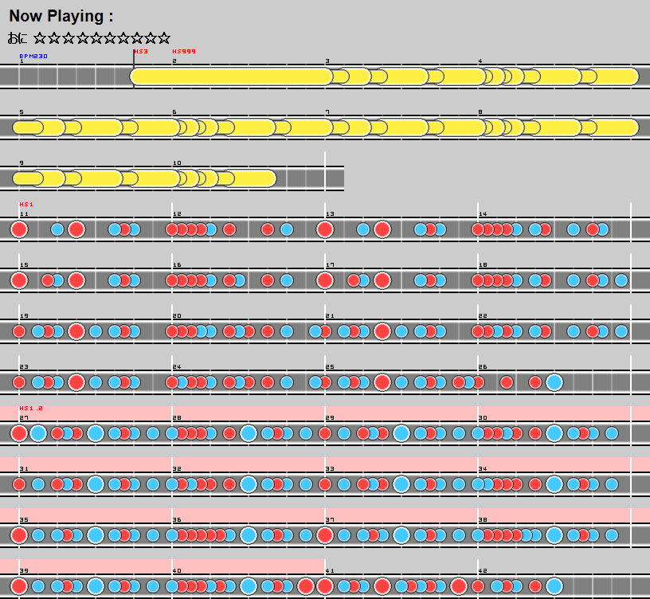Click measure number 22 label

(483, 316)
